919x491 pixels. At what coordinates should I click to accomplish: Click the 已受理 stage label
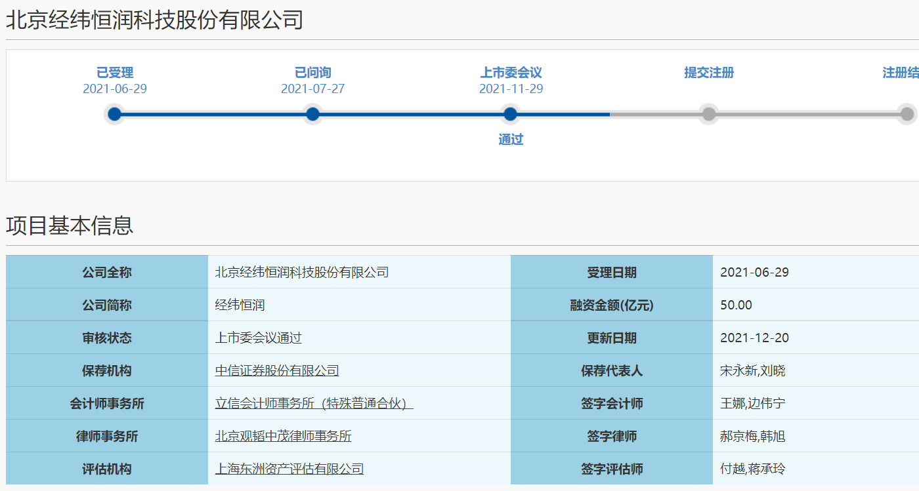coord(115,73)
